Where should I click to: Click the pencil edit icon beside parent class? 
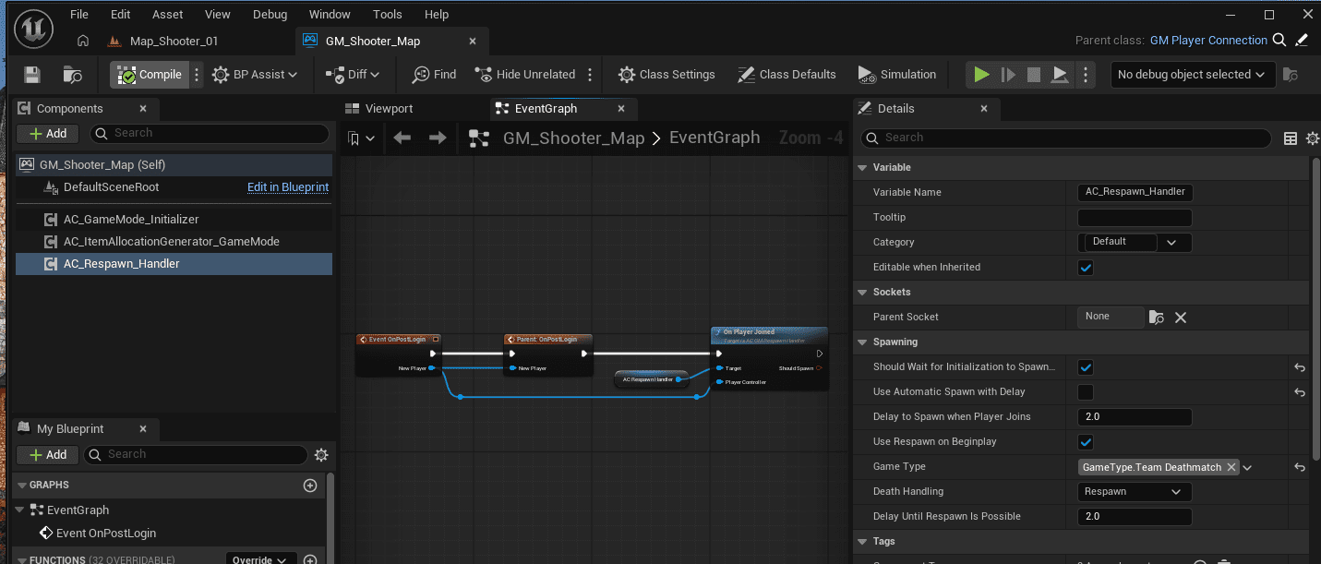[x=1302, y=40]
